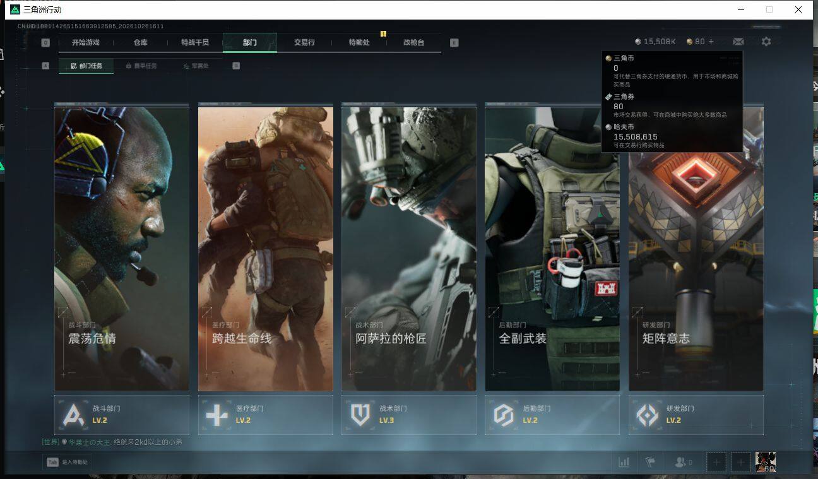This screenshot has width=818, height=479.
Task: Click the player avatar showing level 60
Action: (766, 462)
